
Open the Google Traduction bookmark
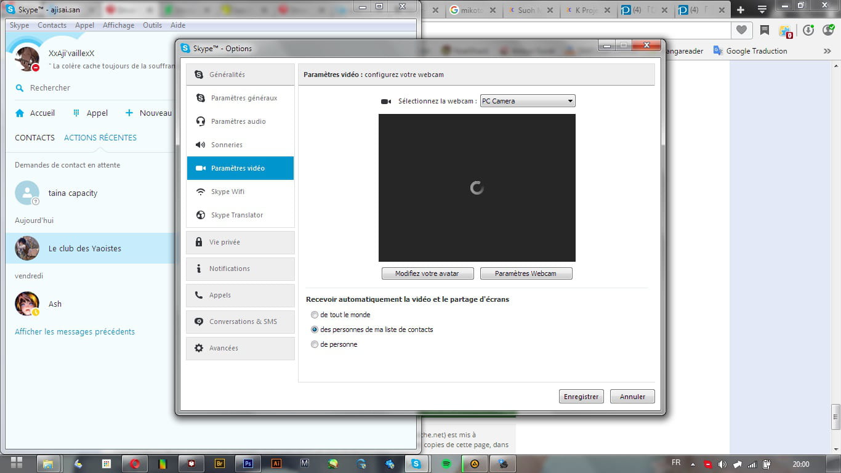pyautogui.click(x=750, y=51)
